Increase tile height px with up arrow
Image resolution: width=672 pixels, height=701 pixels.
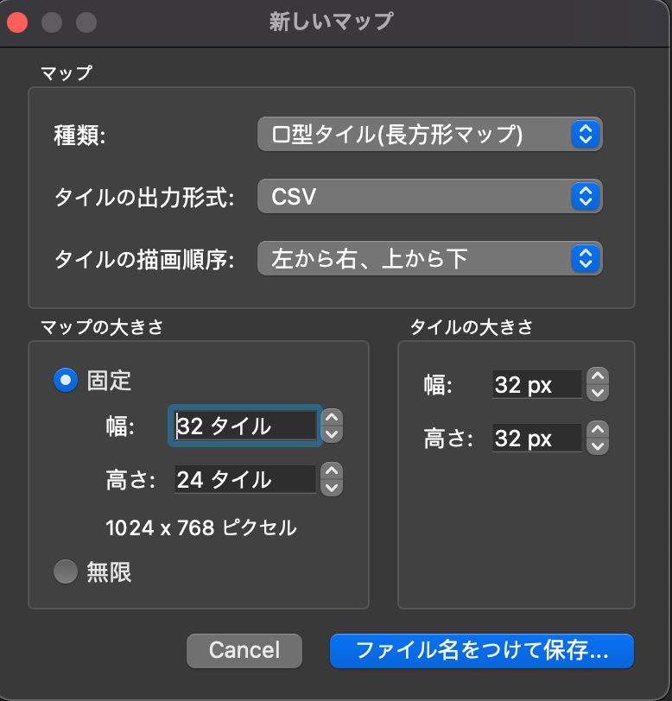pos(598,430)
